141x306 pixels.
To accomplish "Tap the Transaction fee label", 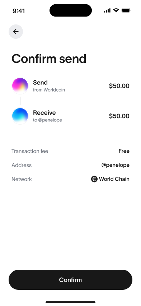I will [30, 151].
